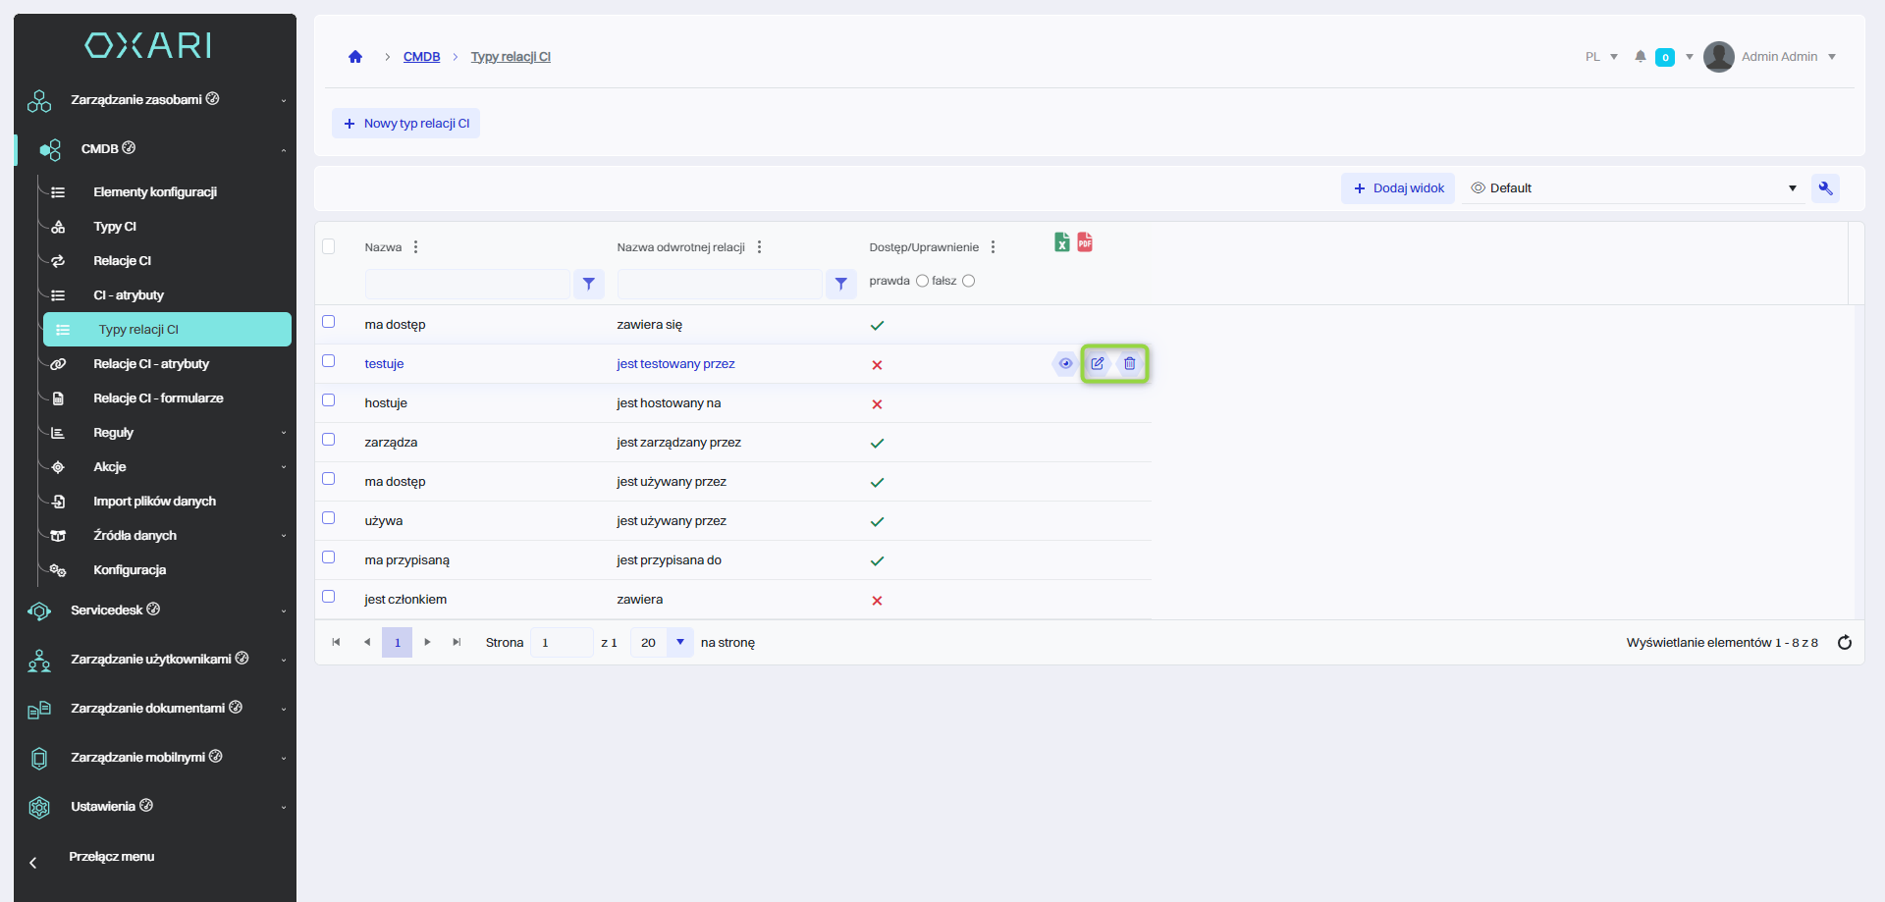Export table to Excel
Viewport: 1885px width, 902px height.
point(1061,242)
